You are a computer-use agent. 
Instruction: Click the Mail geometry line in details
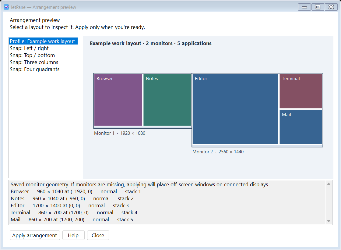click(72, 219)
